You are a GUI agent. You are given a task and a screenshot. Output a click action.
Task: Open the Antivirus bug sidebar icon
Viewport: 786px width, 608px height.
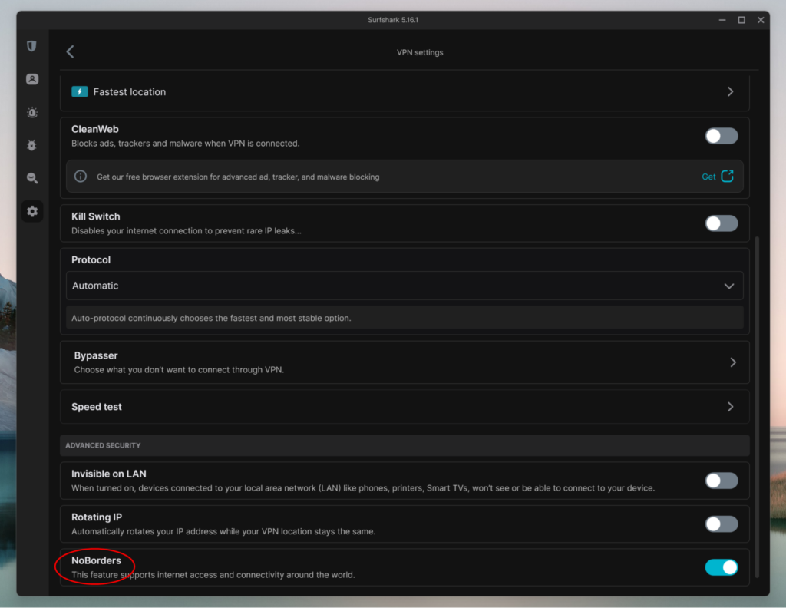pyautogui.click(x=31, y=145)
